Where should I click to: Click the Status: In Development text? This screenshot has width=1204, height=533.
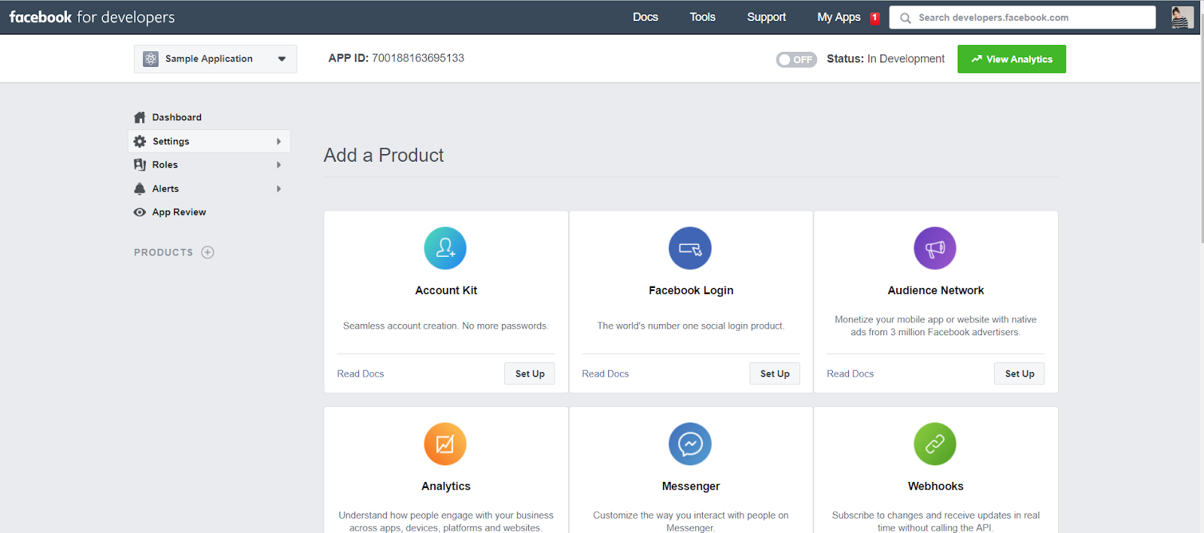[x=886, y=59]
